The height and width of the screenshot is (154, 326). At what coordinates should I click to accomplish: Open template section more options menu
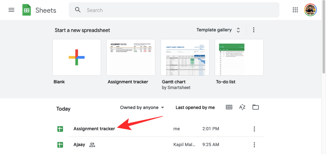tap(254, 30)
